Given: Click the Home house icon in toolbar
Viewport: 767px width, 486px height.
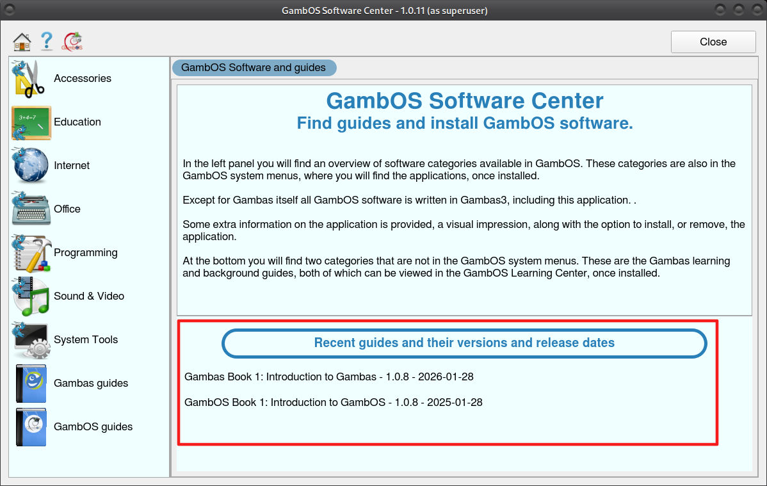Looking at the screenshot, I should (22, 42).
